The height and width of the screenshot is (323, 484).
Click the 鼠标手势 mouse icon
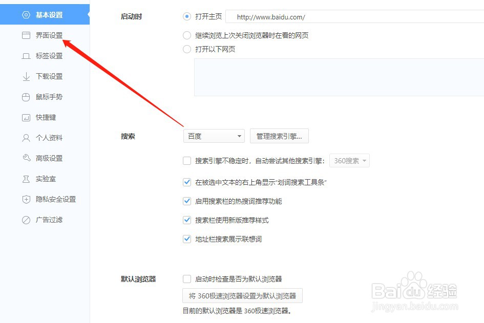26,97
